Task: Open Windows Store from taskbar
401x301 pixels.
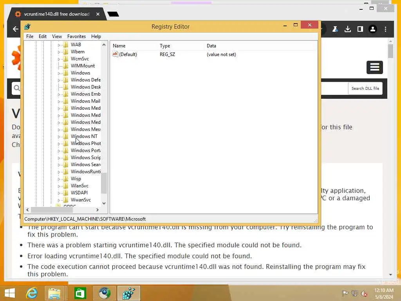Action: pyautogui.click(x=80, y=293)
